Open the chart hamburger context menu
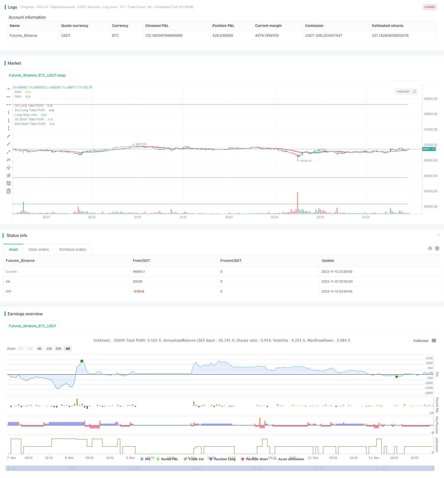This screenshot has height=478, width=444. click(434, 341)
